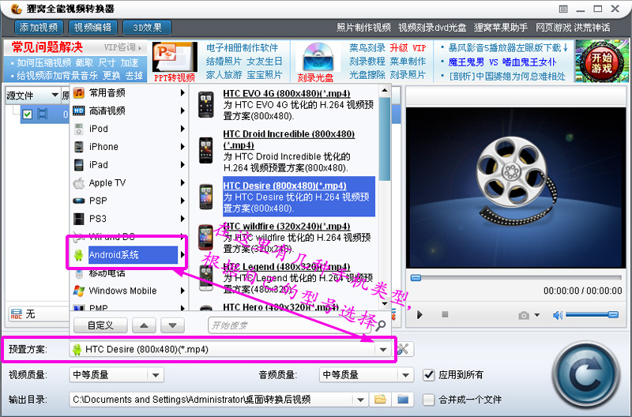Click the Windows Mobile flag icon
Viewport: 632px width, 417px height.
coord(78,291)
